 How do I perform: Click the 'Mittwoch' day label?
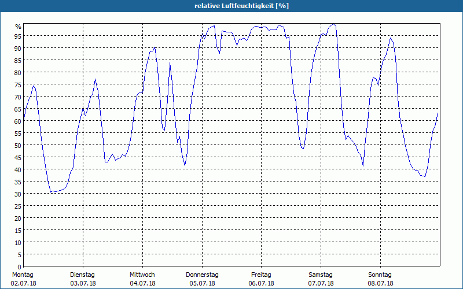coord(142,275)
